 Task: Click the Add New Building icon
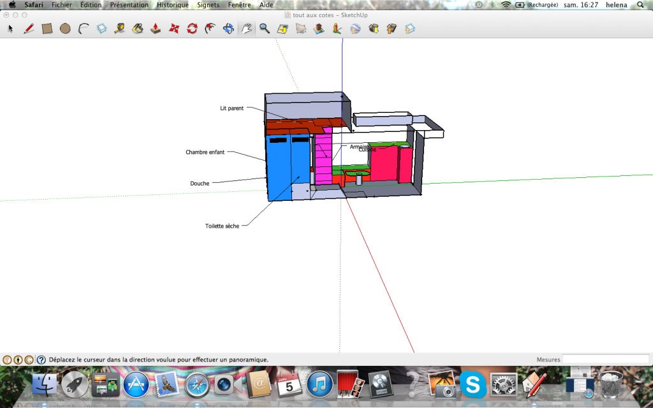pyautogui.click(x=319, y=29)
